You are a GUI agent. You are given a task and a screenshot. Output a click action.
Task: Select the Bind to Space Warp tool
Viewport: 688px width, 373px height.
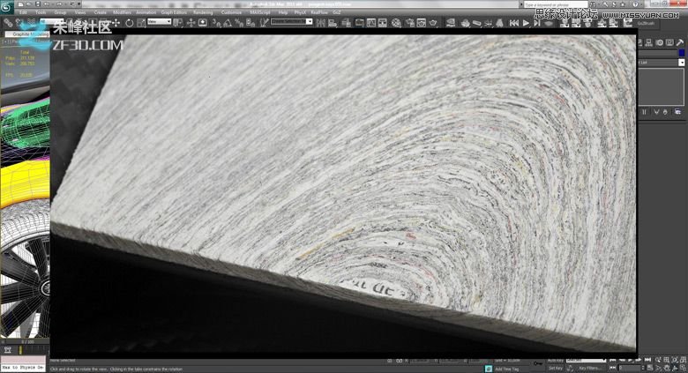click(x=31, y=22)
